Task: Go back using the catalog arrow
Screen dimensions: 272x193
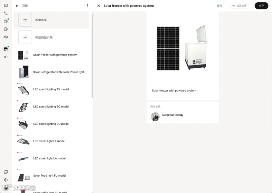Action: pos(17,6)
